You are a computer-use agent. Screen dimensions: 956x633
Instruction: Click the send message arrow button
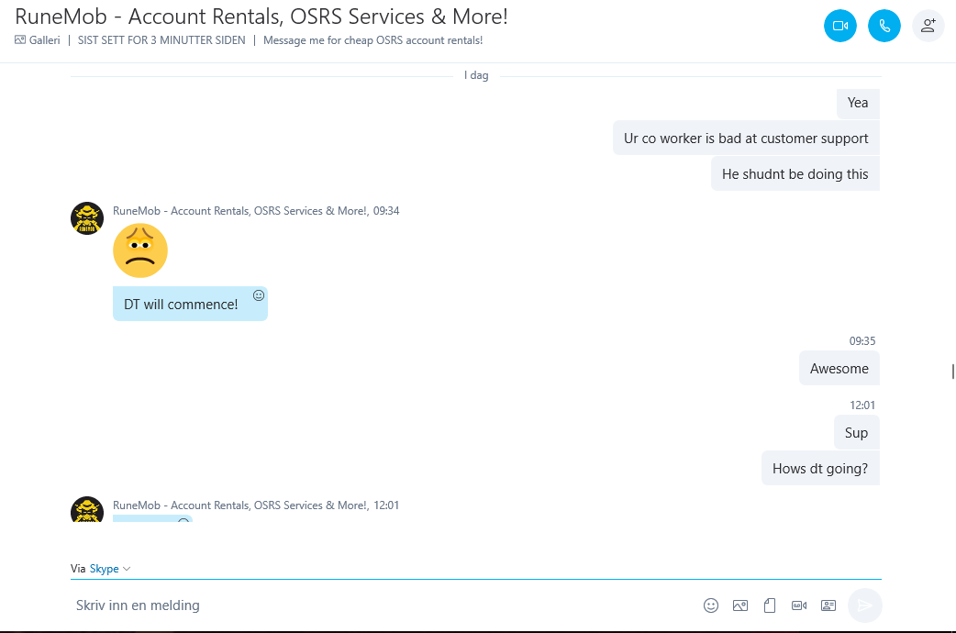pyautogui.click(x=864, y=605)
